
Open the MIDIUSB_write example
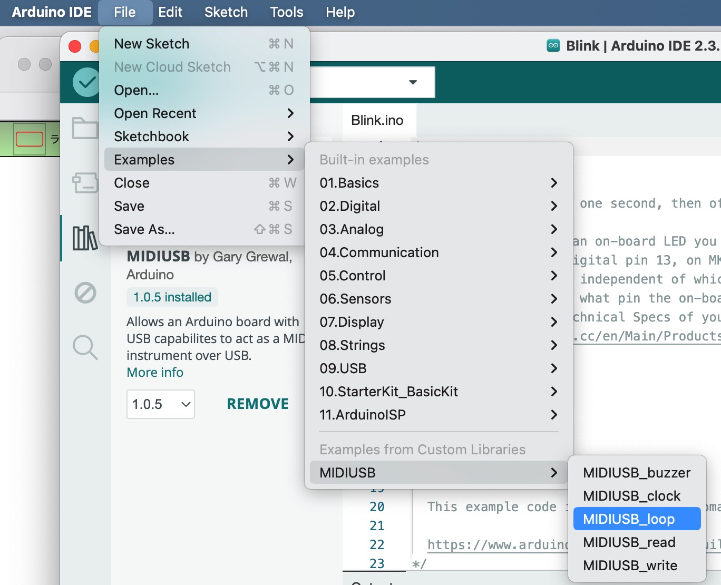(637, 565)
